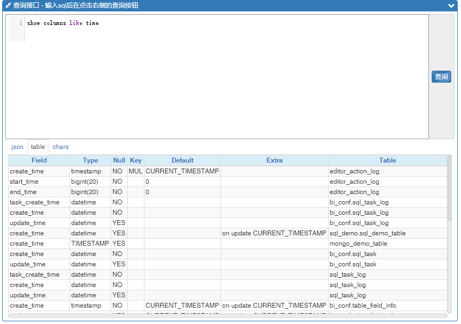Click the Default column header

click(182, 160)
